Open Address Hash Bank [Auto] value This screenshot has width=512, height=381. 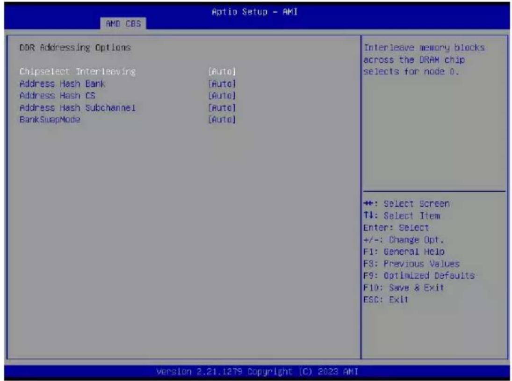click(222, 84)
